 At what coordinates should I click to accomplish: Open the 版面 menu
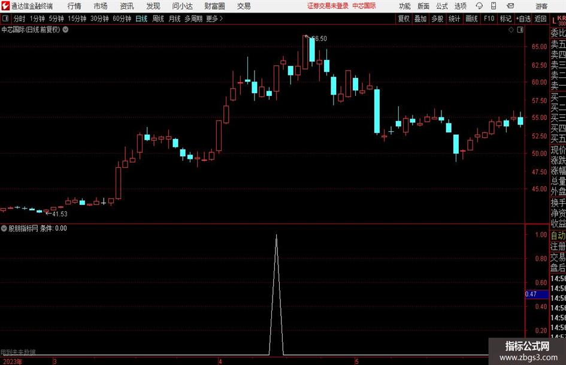pyautogui.click(x=423, y=6)
